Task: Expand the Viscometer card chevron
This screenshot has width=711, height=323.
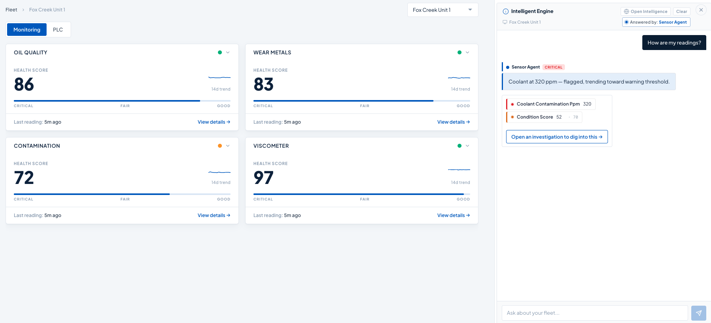Action: (467, 146)
